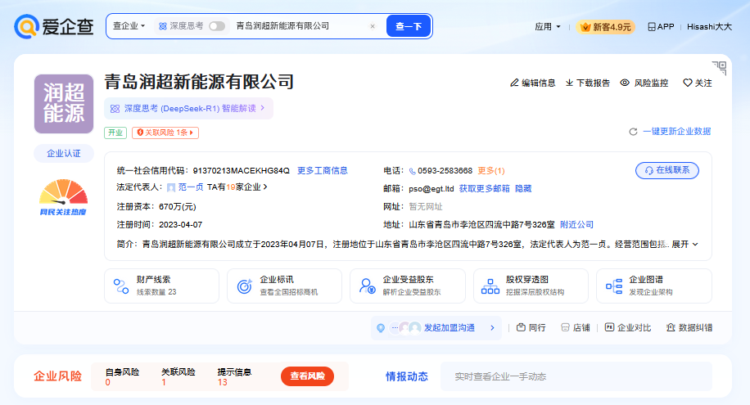Click the company title 青岛润超新能源有限公司

coord(199,82)
